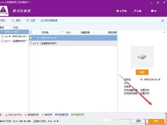Image resolution: width=167 pixels, height=125 pixels.
Task: Click the 格式化恢复 warning drive icon
Action: coord(4,11)
